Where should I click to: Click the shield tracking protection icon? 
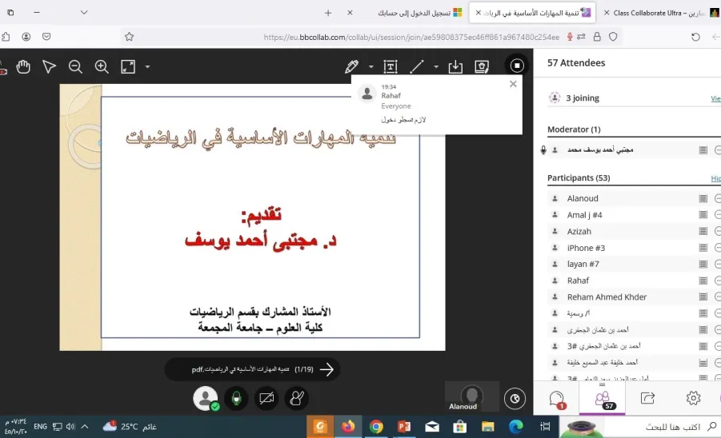613,37
